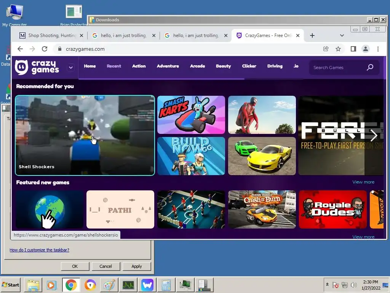Open the red spider hero game thumbnail

pyautogui.click(x=262, y=115)
